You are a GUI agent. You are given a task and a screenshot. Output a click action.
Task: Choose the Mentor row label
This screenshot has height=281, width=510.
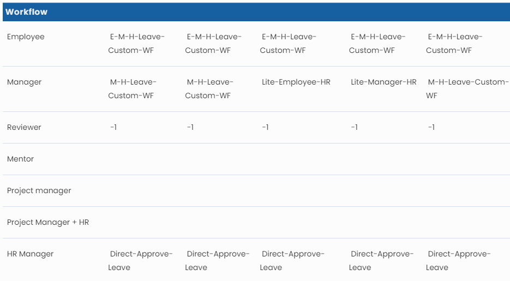point(20,159)
